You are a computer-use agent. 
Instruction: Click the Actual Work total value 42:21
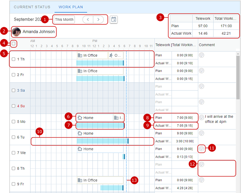[x=226, y=33]
